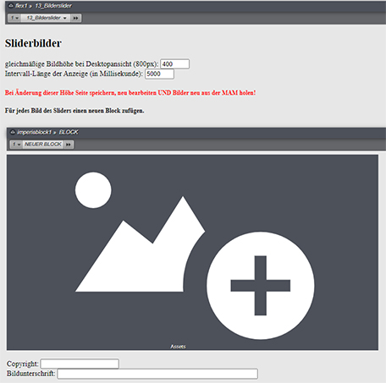
Task: Add a NEUER BLOCK
Action: coord(43,145)
